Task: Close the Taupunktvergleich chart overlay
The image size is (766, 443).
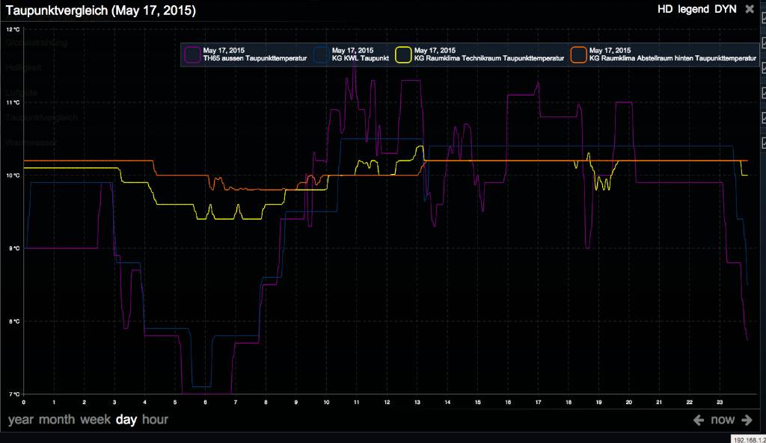Action: [750, 10]
